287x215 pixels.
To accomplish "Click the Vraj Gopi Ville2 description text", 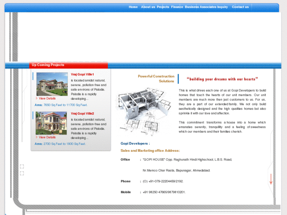I will click(88, 129).
